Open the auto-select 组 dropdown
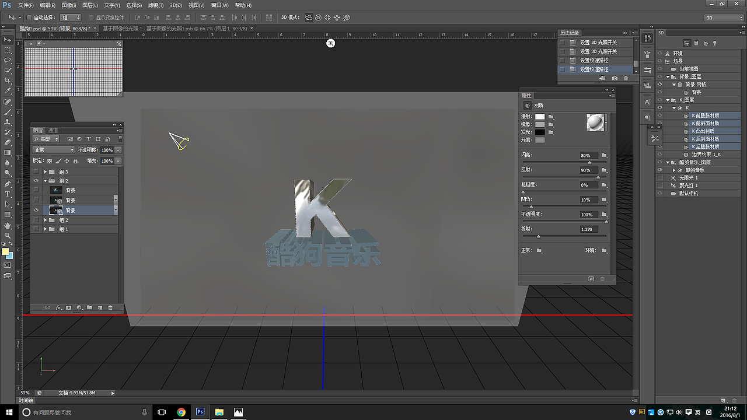Image resolution: width=747 pixels, height=420 pixels. click(71, 17)
